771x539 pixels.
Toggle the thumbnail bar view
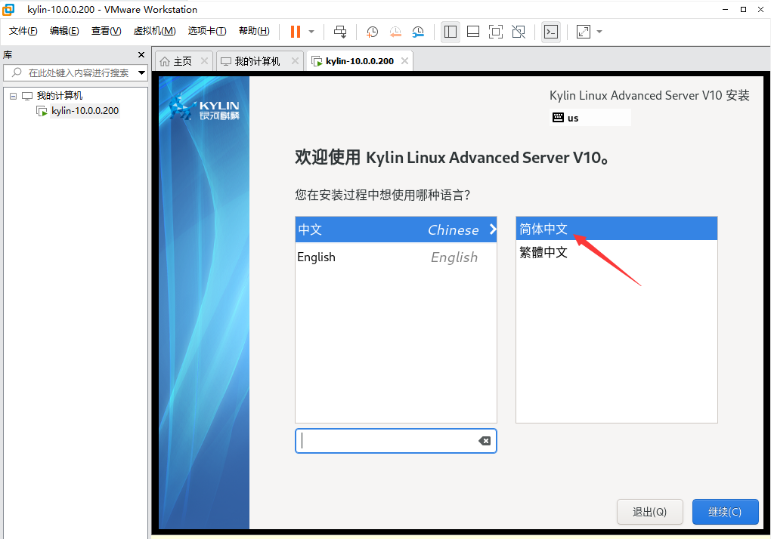(x=473, y=32)
